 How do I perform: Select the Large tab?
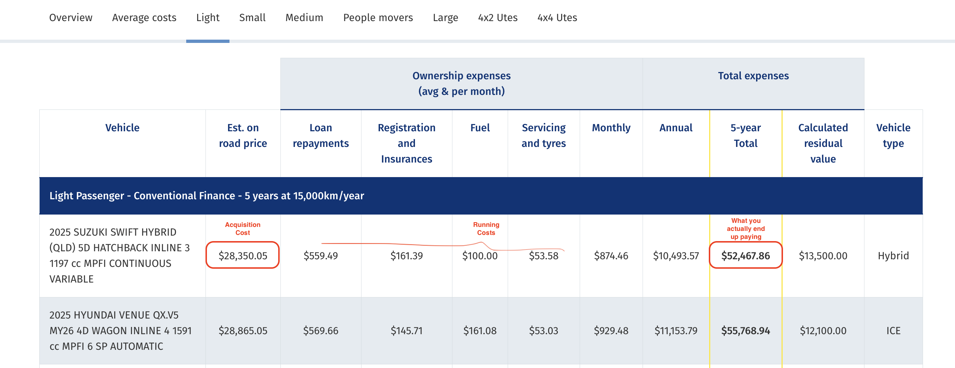[445, 17]
